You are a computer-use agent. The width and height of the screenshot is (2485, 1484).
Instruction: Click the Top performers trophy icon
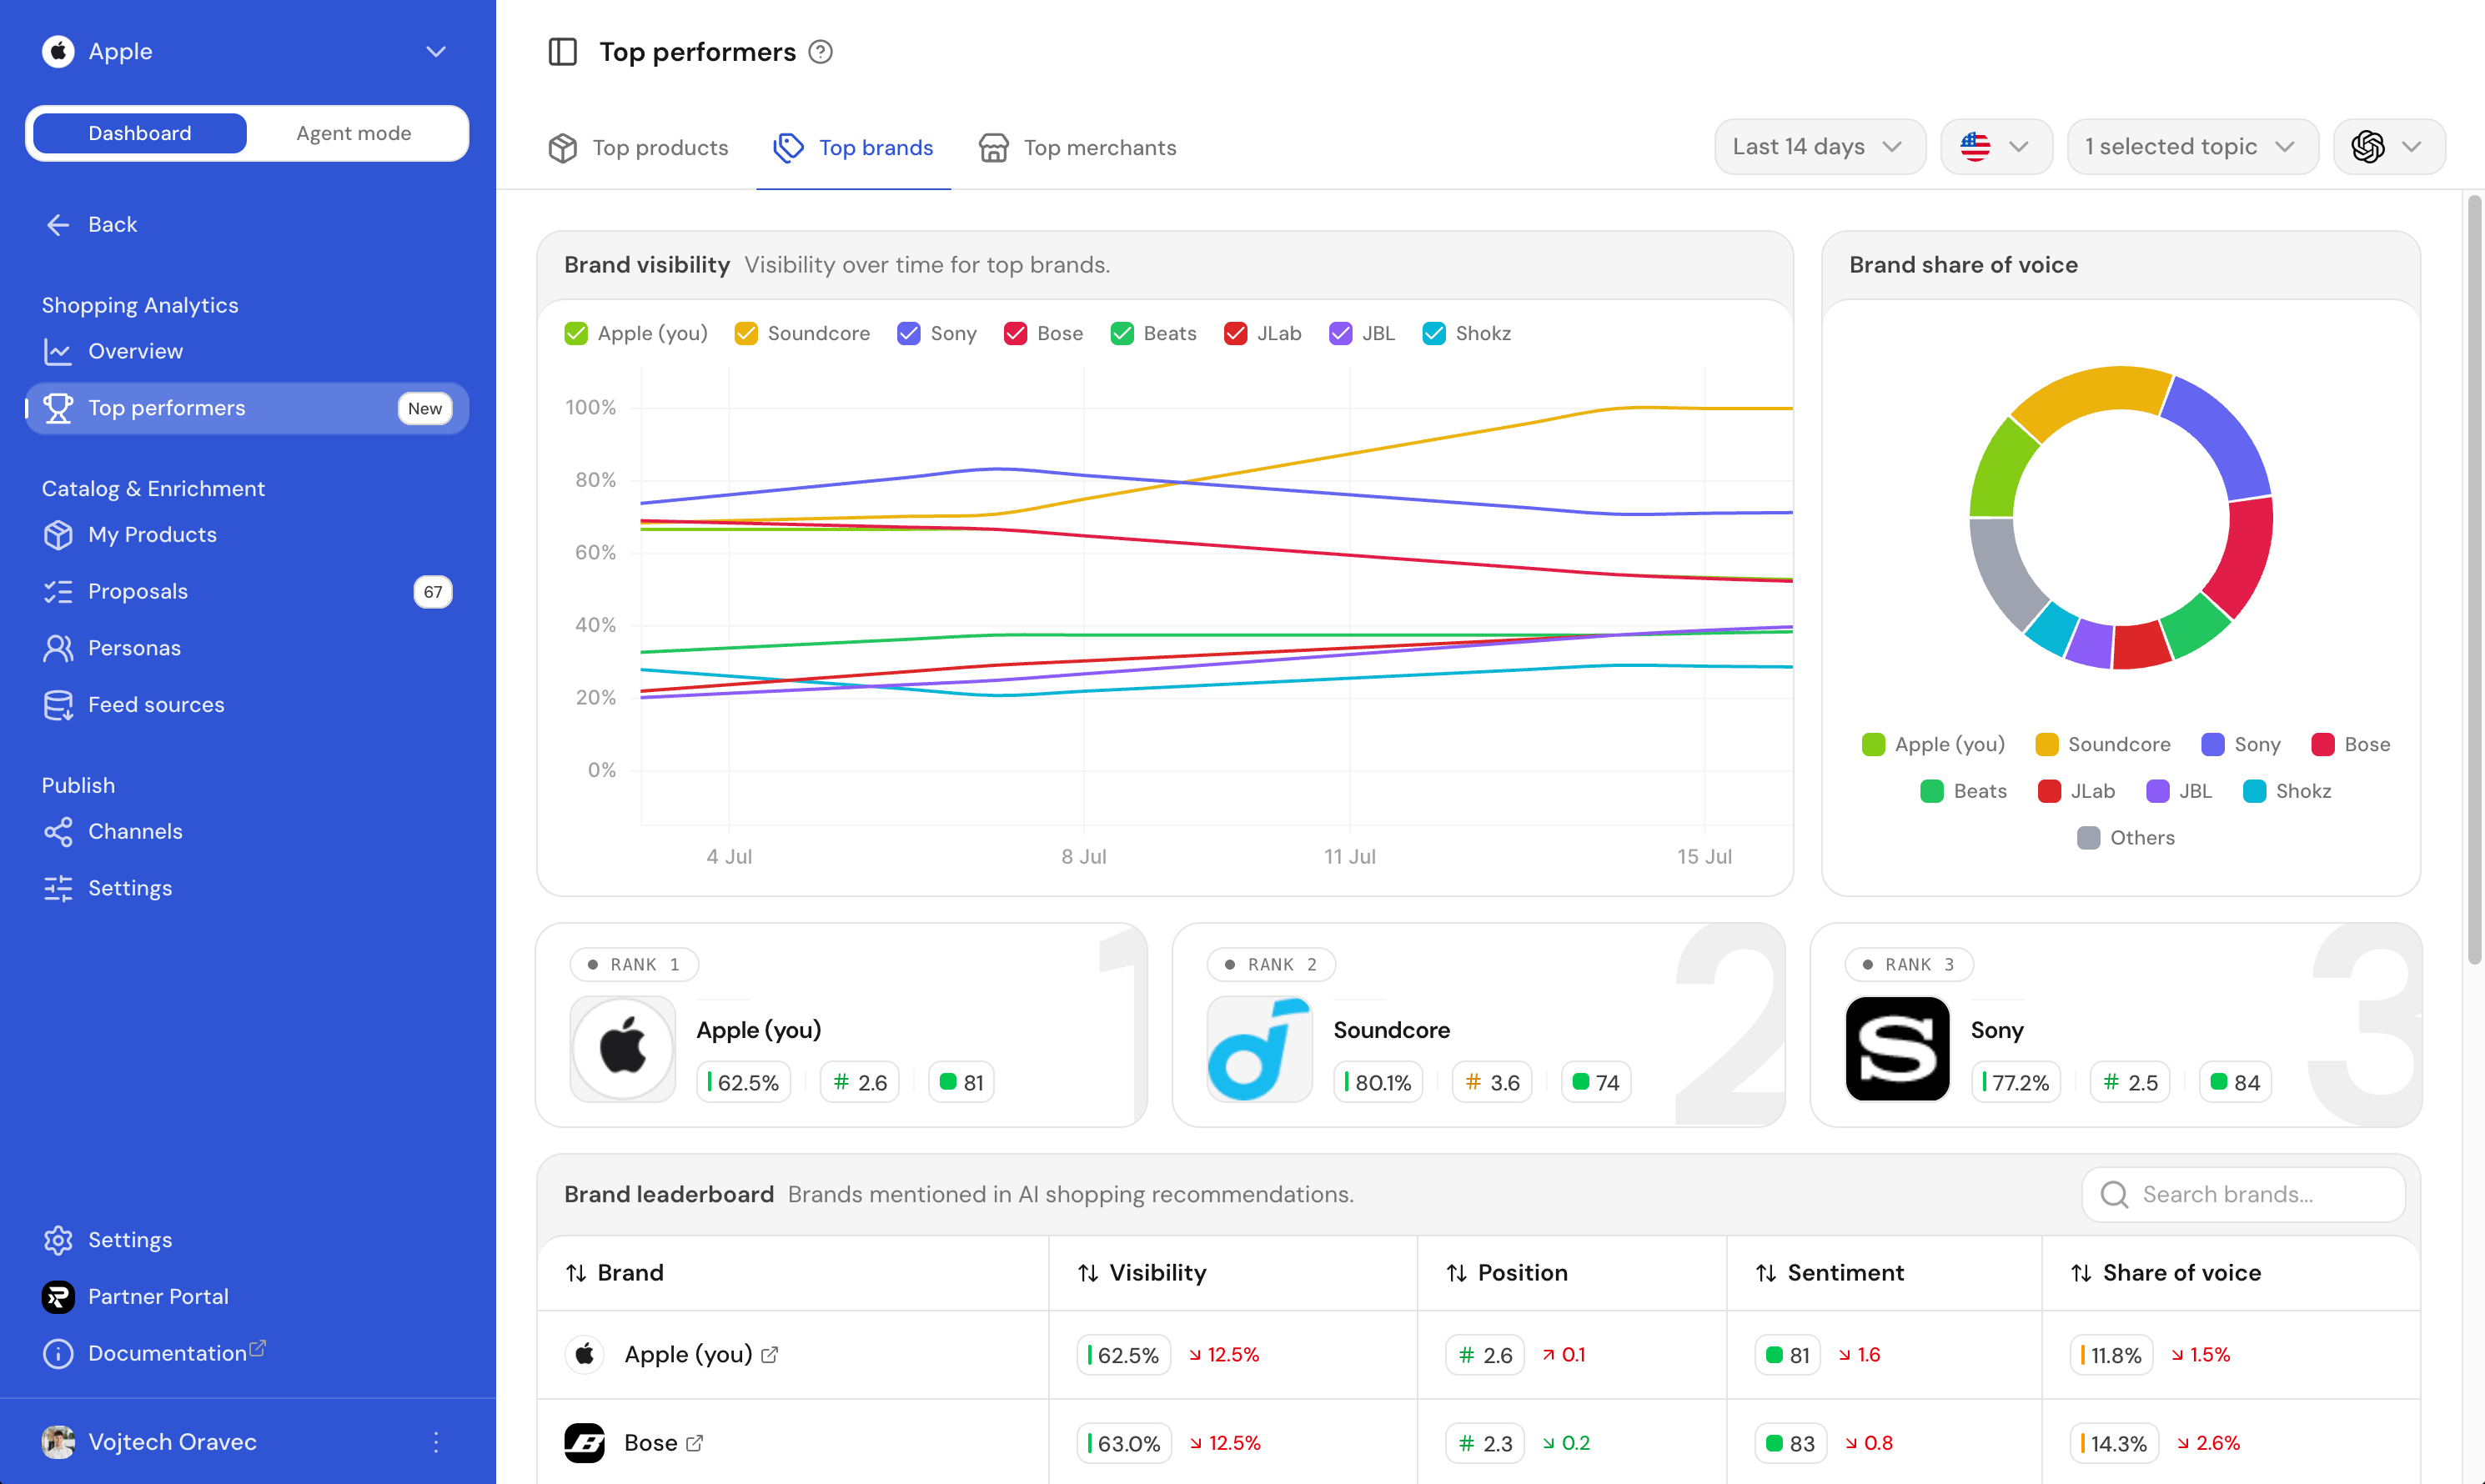coord(58,408)
